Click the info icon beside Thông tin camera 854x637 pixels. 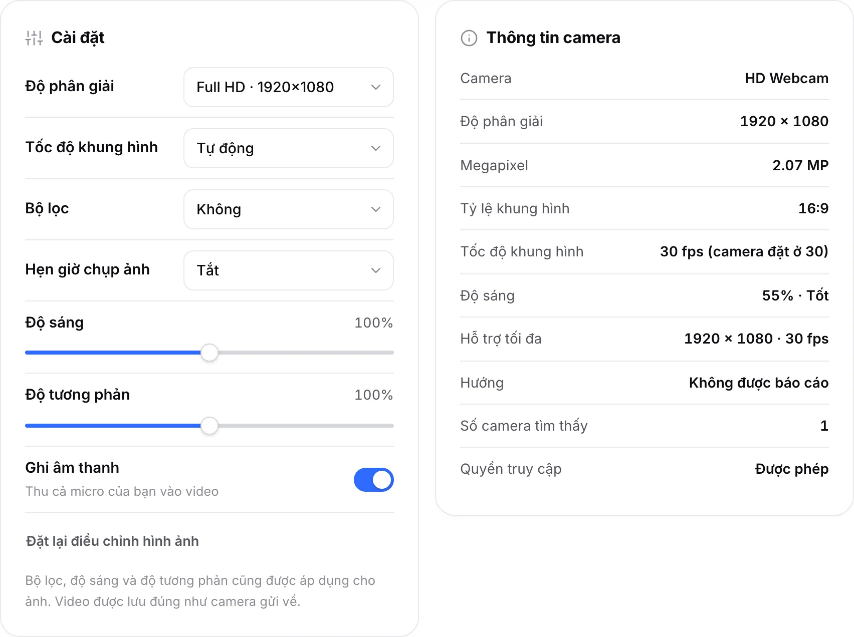pos(469,38)
